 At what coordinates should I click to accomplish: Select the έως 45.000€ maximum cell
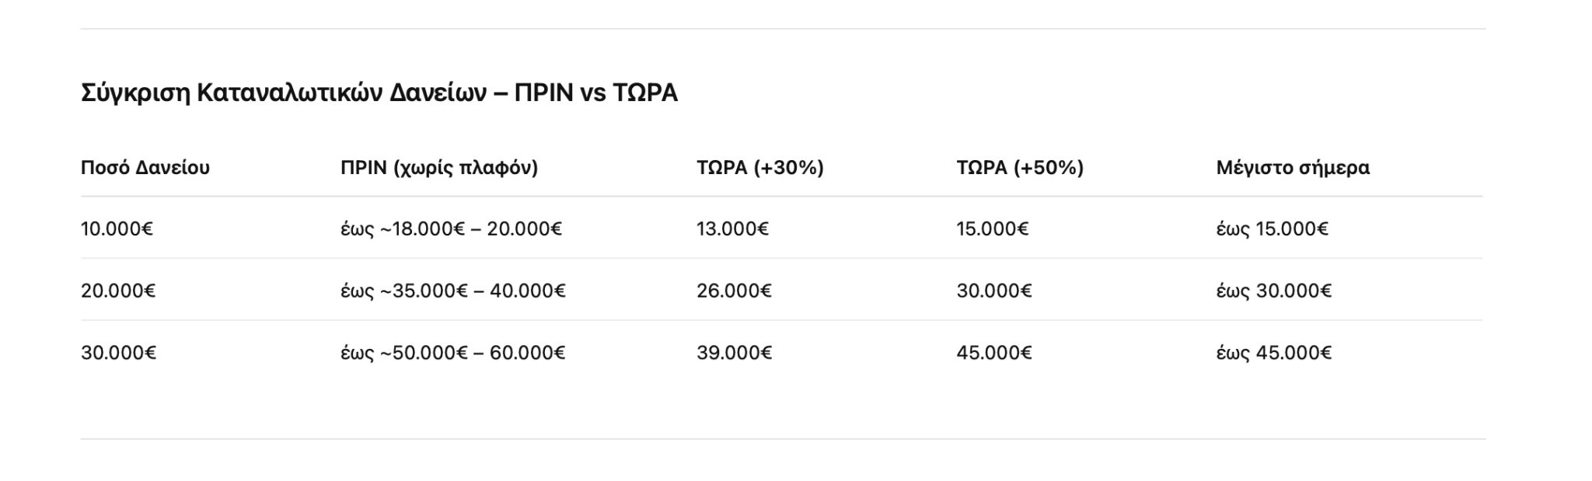1273,353
